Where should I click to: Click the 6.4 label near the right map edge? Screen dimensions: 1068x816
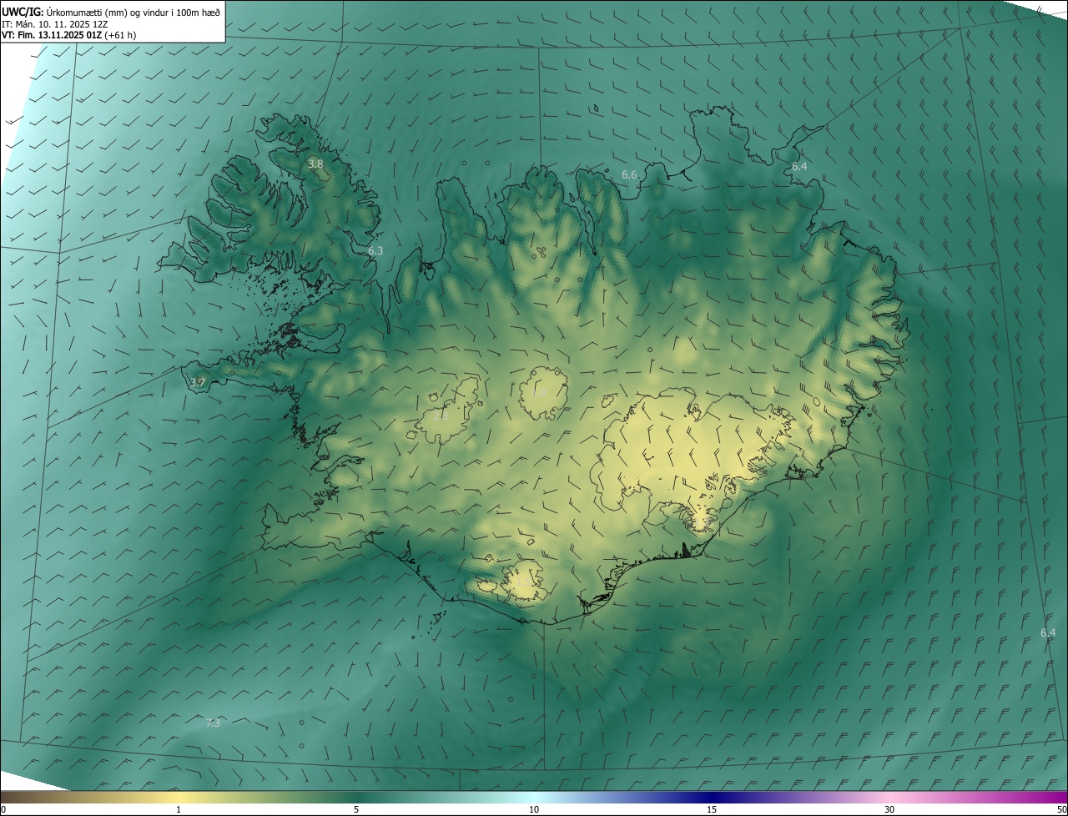click(1048, 632)
